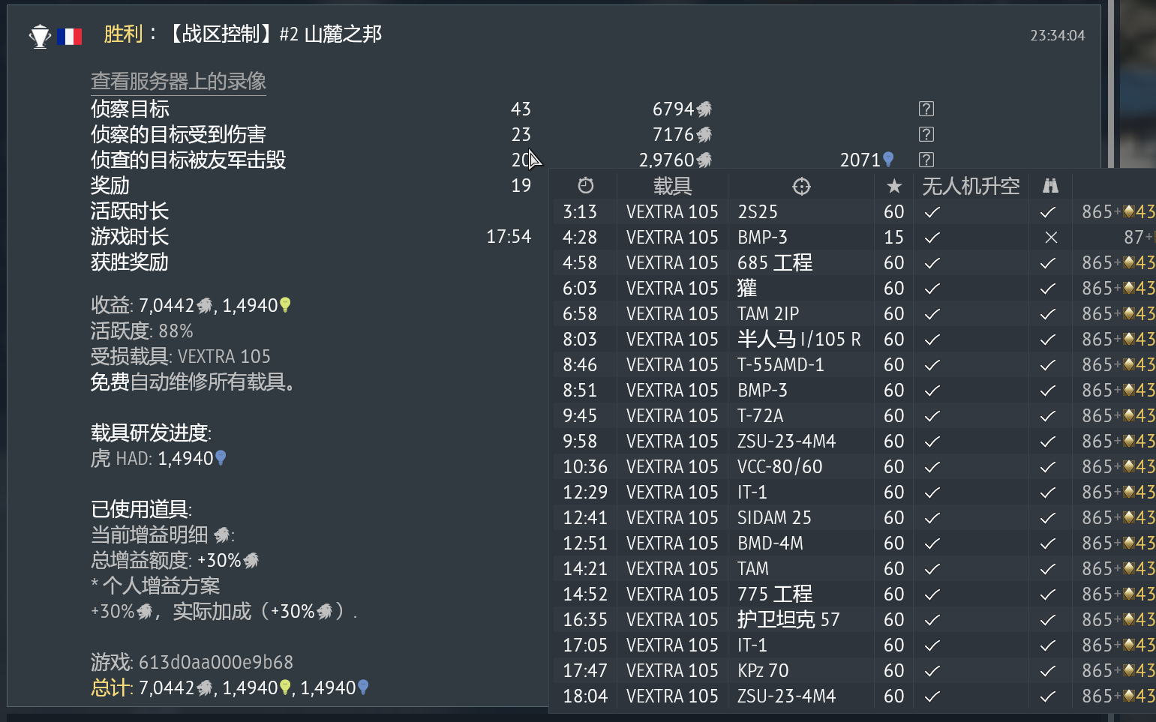Viewport: 1156px width, 722px height.
Task: Select the 775 工程 target entry
Action: 775,595
